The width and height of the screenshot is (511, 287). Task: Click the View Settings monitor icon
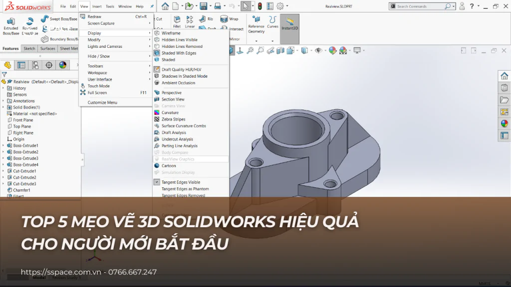click(357, 50)
